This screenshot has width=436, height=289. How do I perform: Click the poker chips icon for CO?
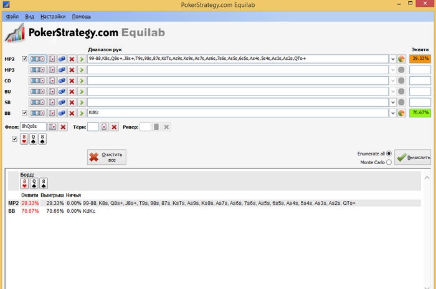[x=62, y=81]
